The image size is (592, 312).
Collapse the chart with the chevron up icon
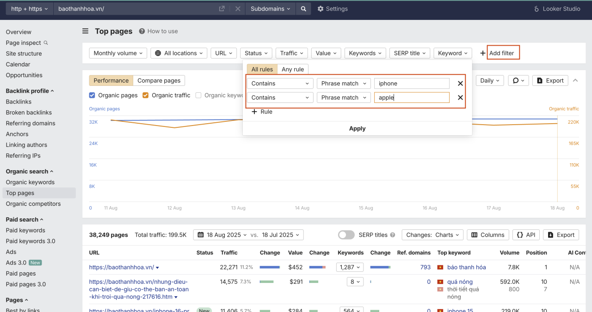click(x=575, y=80)
